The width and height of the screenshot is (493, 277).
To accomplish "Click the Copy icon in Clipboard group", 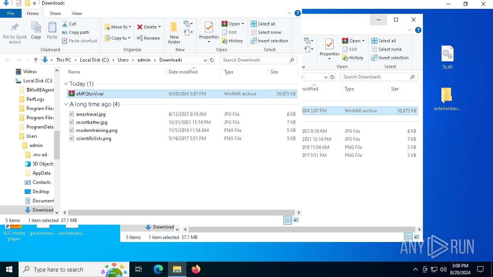I will pyautogui.click(x=36, y=27).
